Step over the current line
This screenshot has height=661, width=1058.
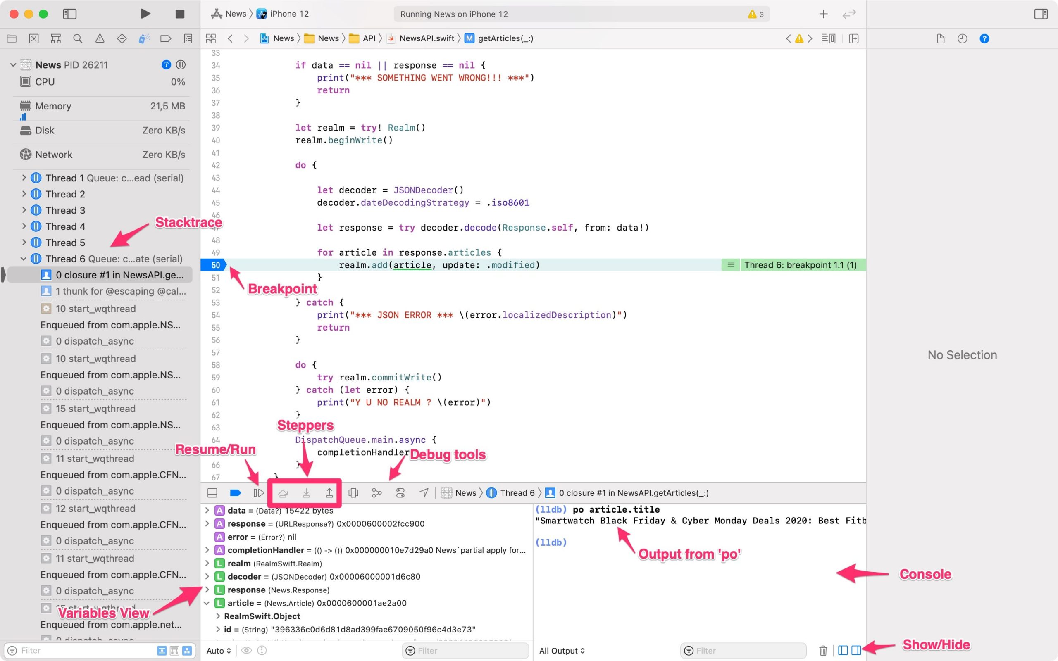coord(283,493)
